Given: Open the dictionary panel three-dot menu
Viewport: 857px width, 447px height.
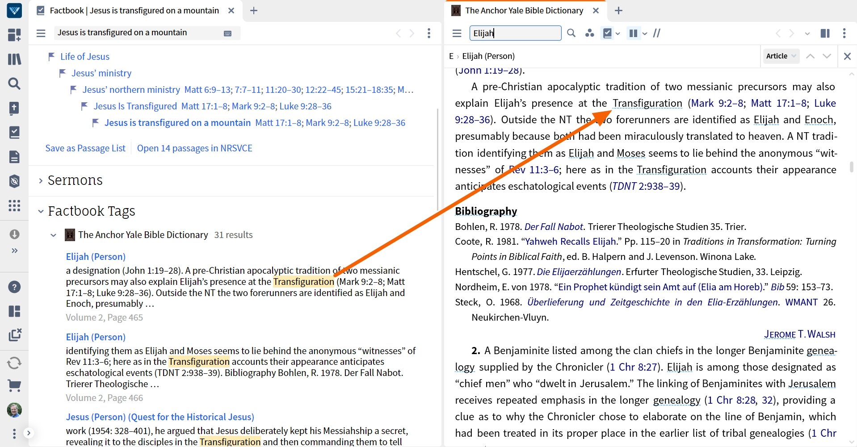Looking at the screenshot, I should point(844,33).
